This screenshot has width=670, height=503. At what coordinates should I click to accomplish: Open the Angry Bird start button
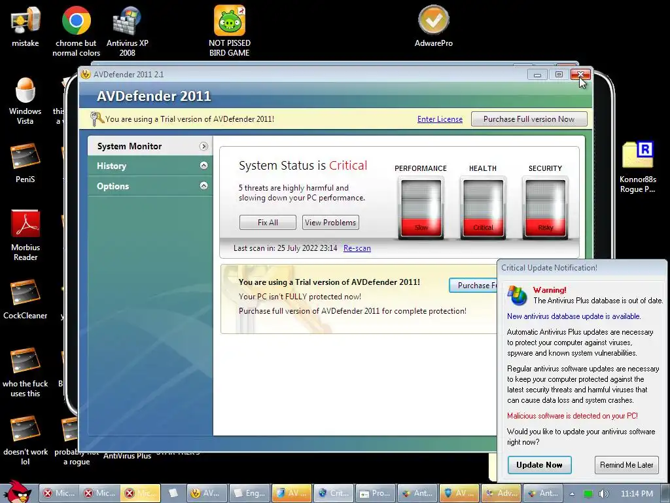(18, 491)
